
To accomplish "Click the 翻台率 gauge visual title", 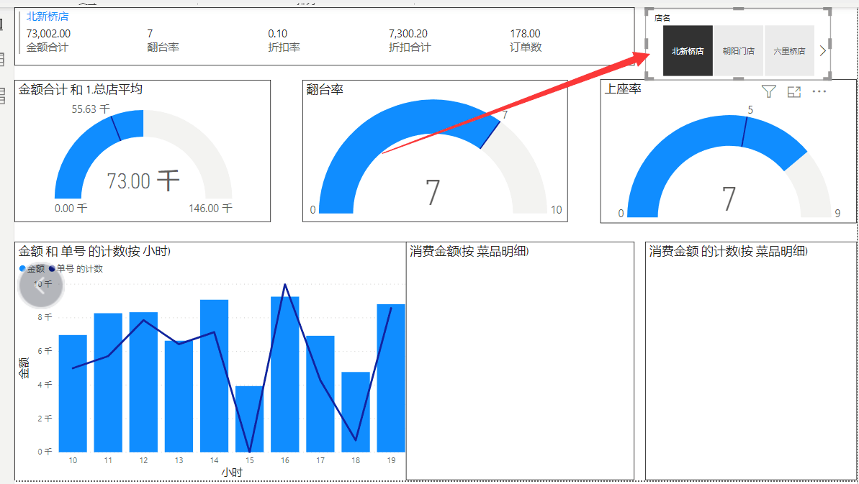I will click(x=325, y=89).
